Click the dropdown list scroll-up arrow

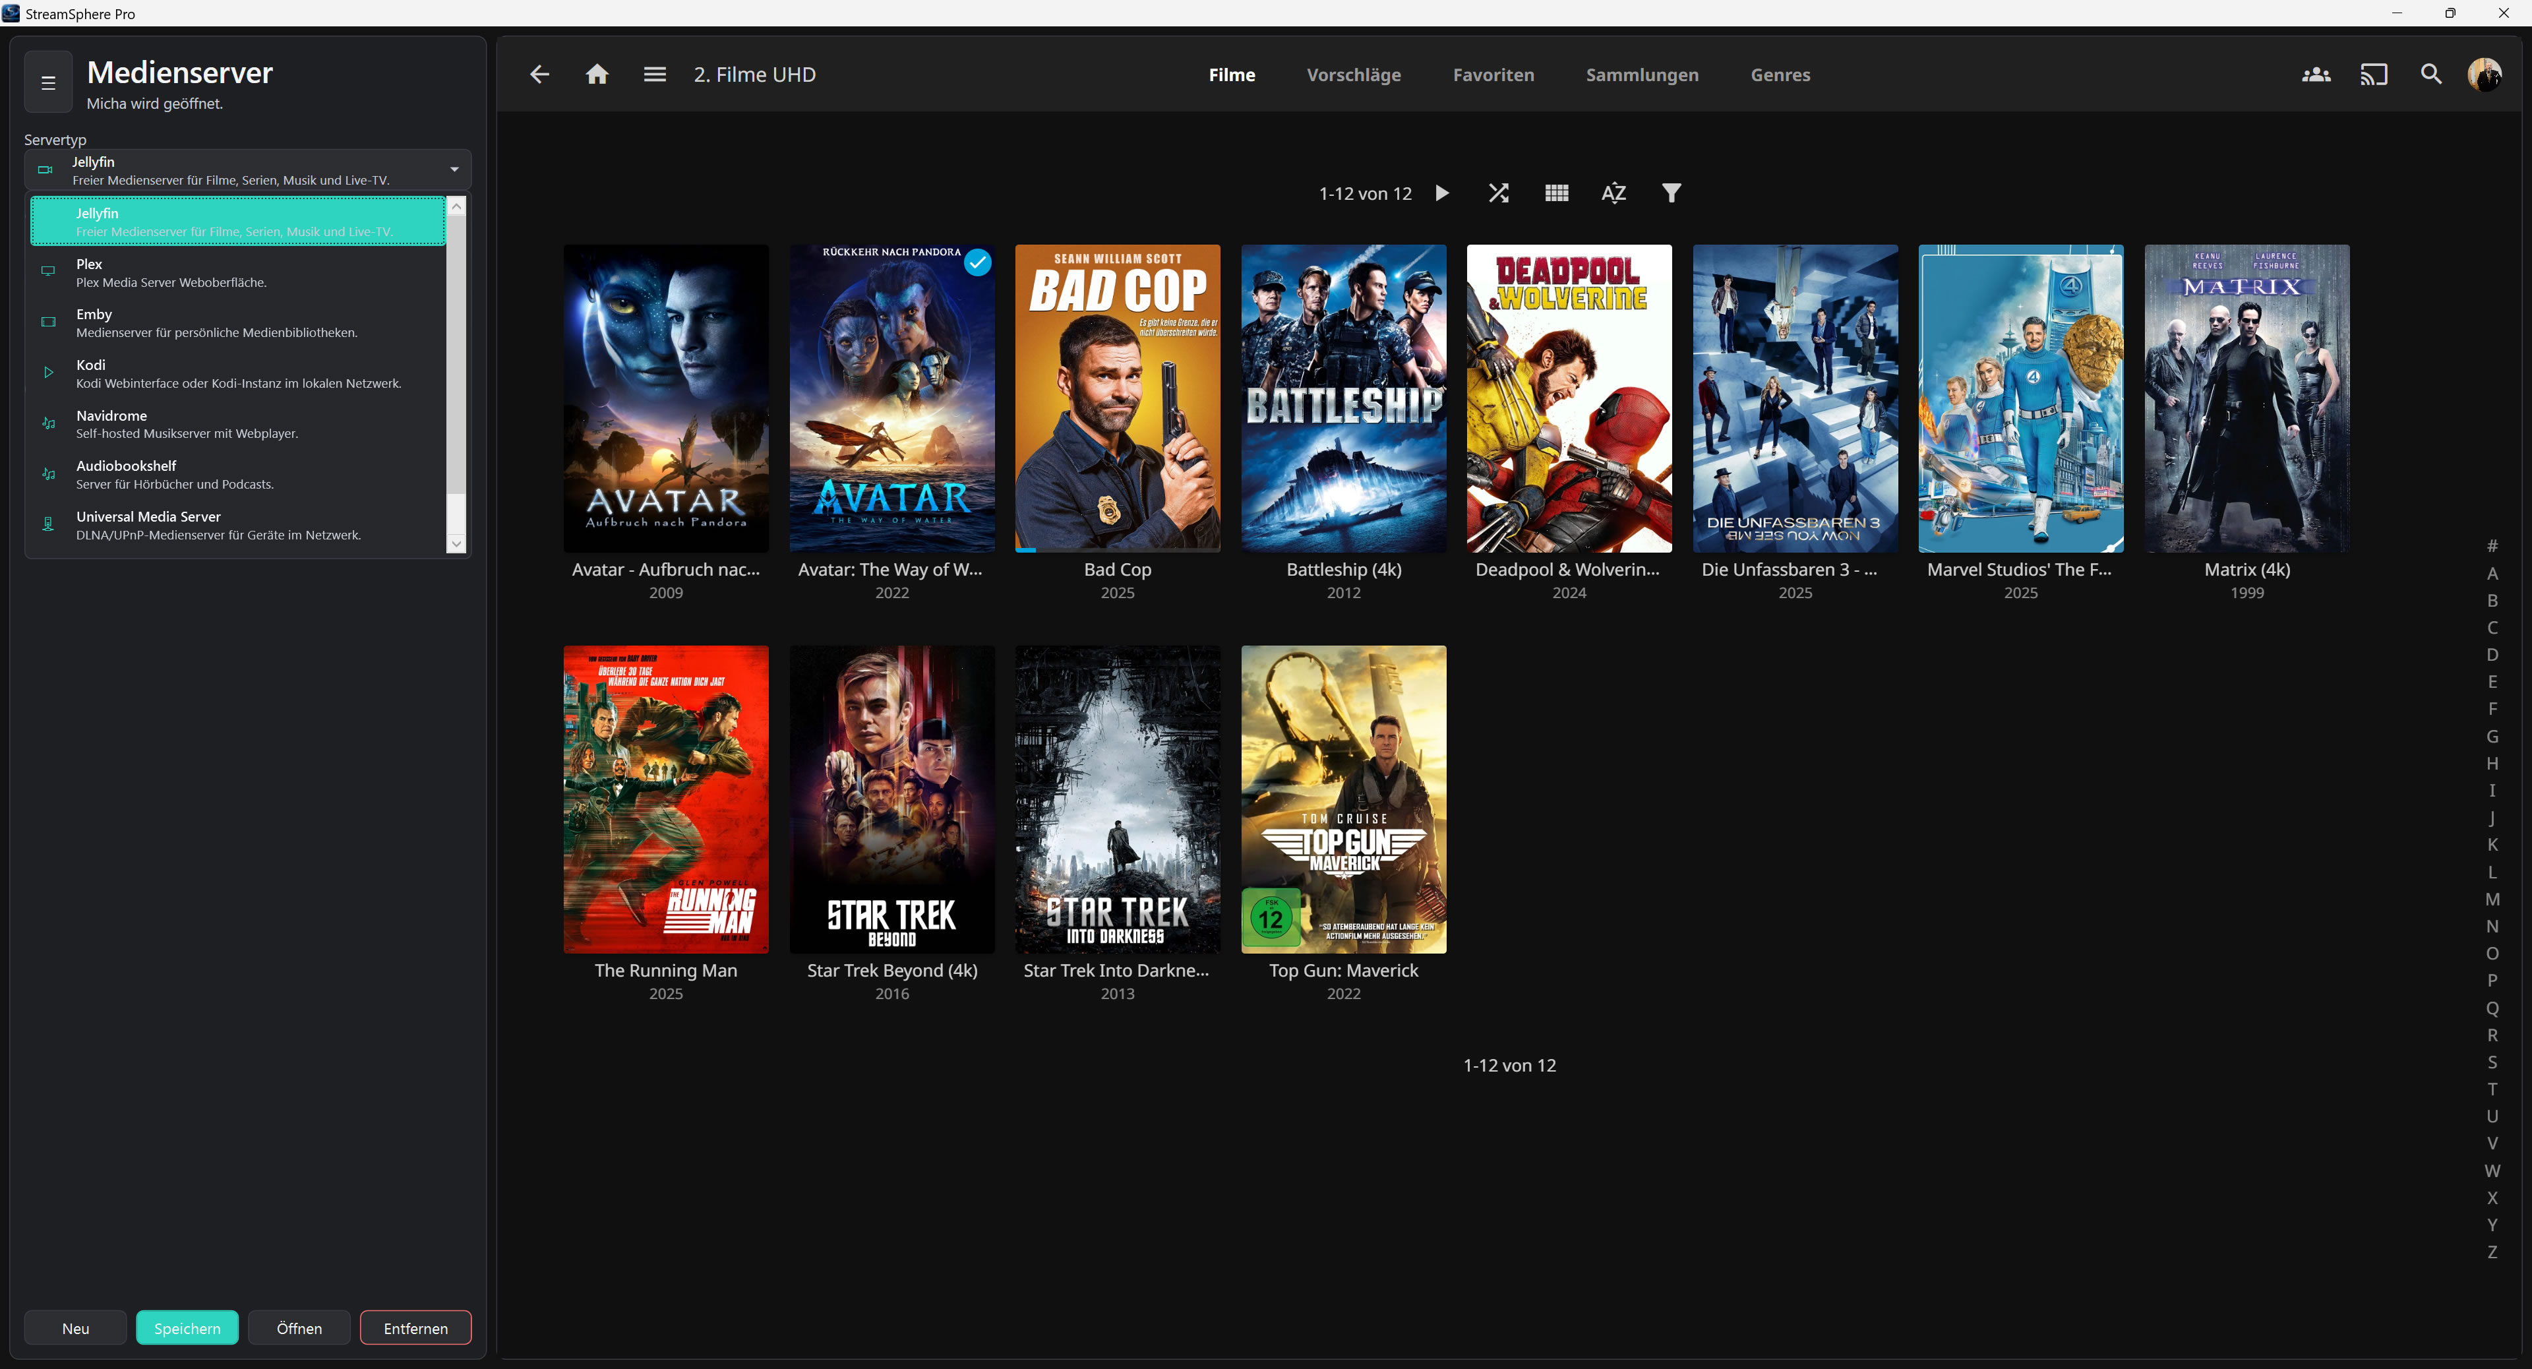[456, 206]
